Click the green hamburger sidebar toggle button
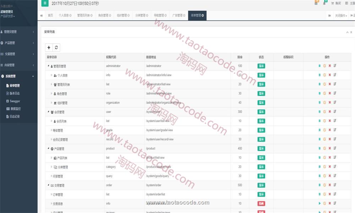 (x=45, y=3)
